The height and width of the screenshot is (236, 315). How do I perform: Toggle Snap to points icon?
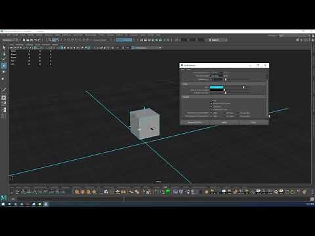76,40
